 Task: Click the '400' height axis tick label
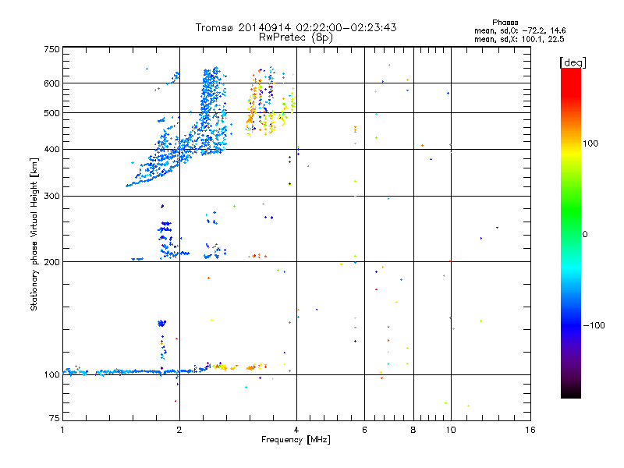coord(51,150)
